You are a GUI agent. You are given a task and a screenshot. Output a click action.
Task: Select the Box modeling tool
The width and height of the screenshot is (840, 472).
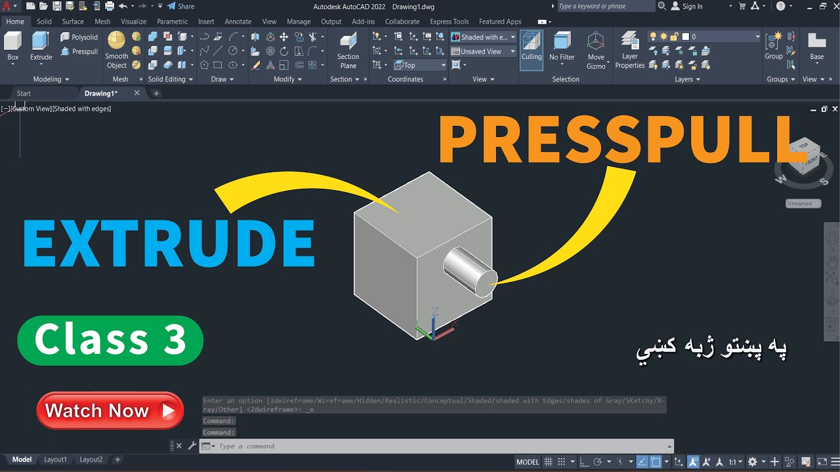pos(12,47)
